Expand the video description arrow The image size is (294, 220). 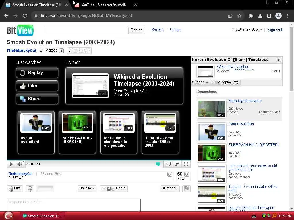tap(169, 174)
